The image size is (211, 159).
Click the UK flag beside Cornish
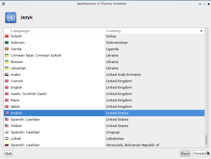pos(7,81)
